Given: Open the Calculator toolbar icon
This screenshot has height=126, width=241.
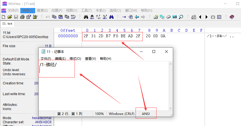Looking at the screenshot, I should point(175,17).
